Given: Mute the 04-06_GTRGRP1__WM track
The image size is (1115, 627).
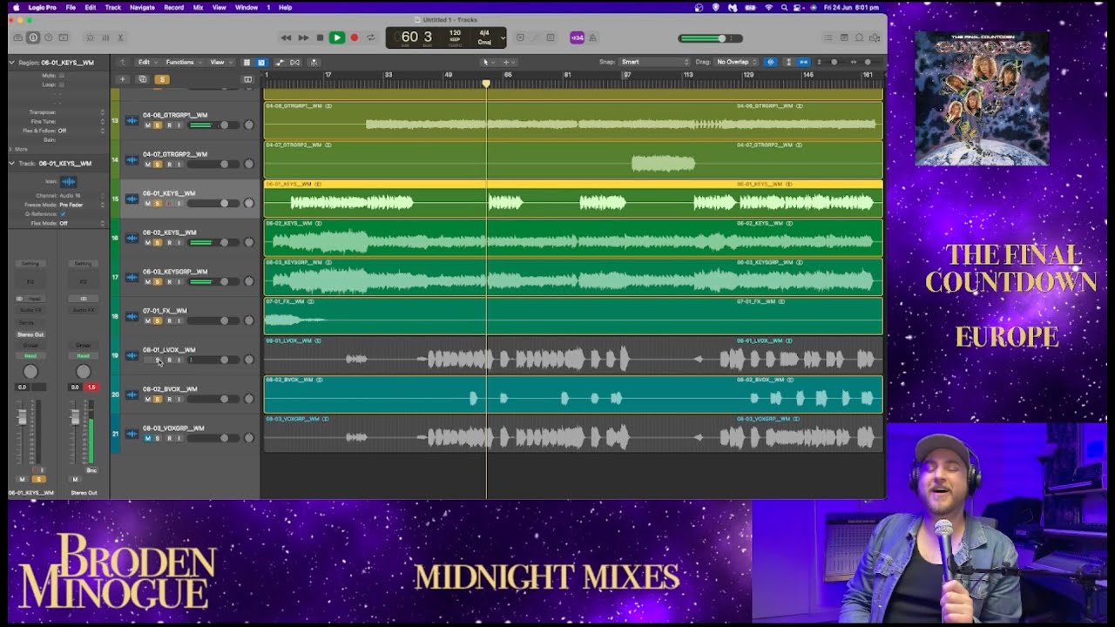Looking at the screenshot, I should [x=148, y=125].
